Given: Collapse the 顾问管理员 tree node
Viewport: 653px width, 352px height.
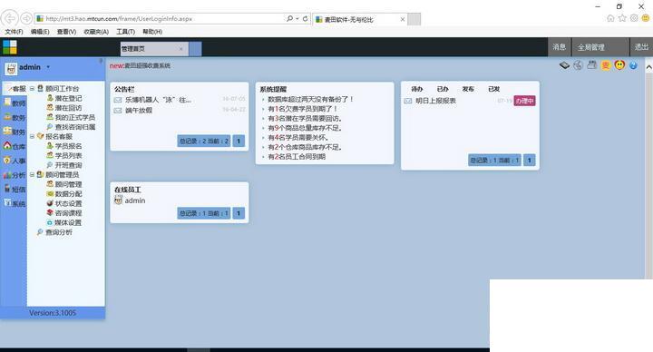Looking at the screenshot, I should point(32,175).
